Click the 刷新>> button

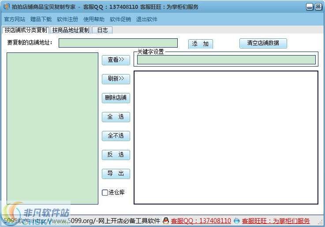click(116, 79)
